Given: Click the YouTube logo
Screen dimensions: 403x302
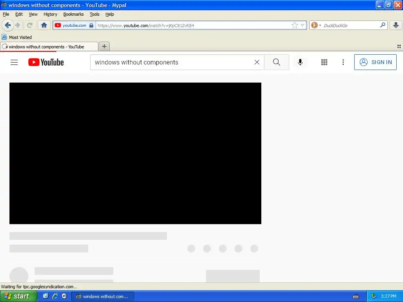Looking at the screenshot, I should (46, 62).
